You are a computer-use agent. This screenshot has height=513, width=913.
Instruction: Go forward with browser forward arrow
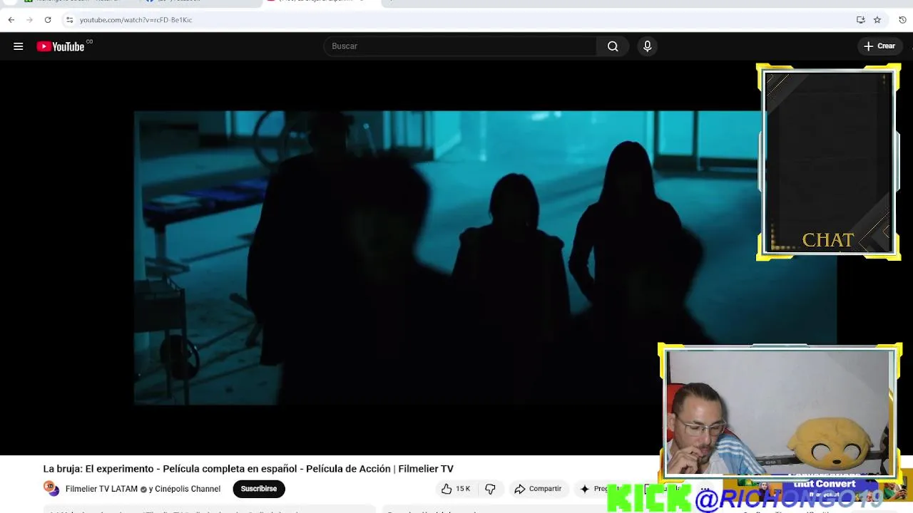point(29,20)
